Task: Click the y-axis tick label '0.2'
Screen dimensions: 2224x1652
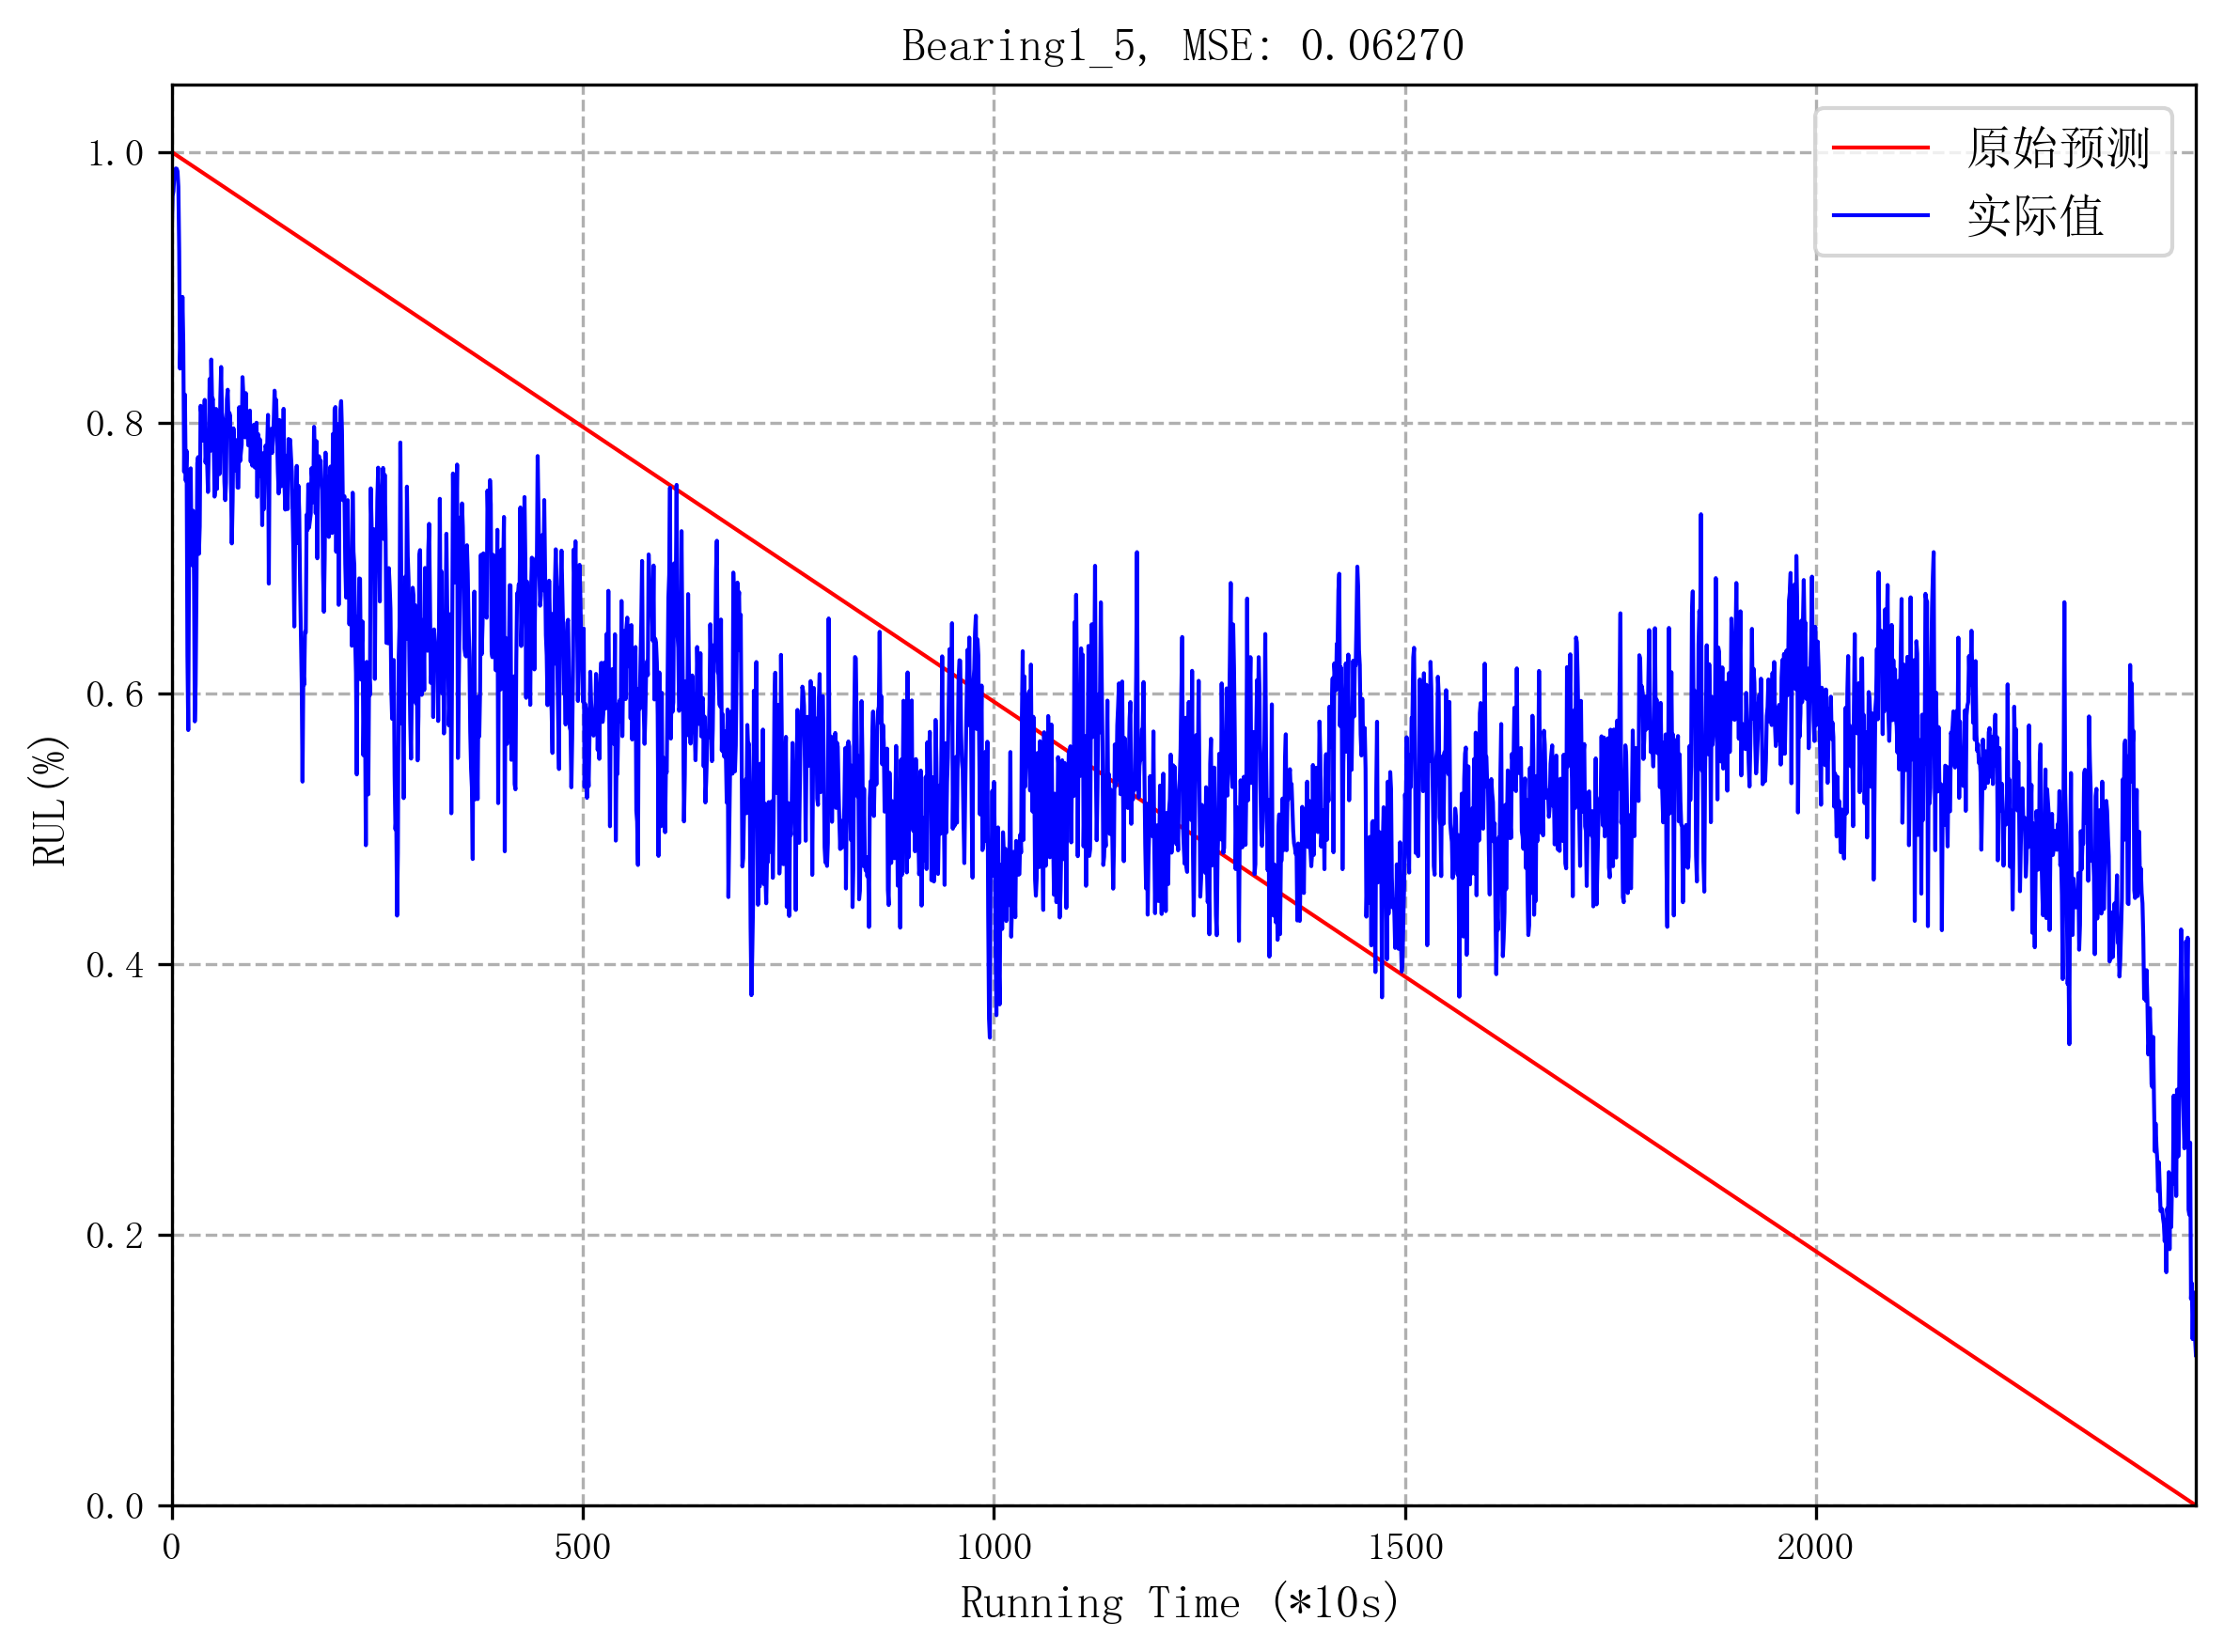Action: tap(115, 1236)
